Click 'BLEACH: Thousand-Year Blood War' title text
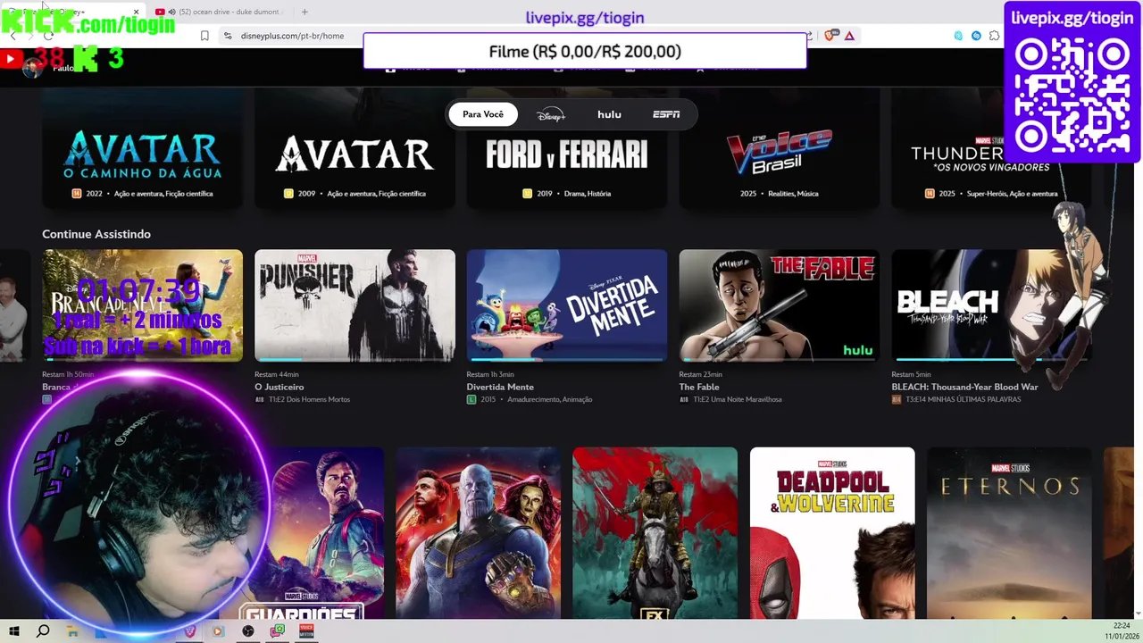The image size is (1143, 643). tap(964, 387)
